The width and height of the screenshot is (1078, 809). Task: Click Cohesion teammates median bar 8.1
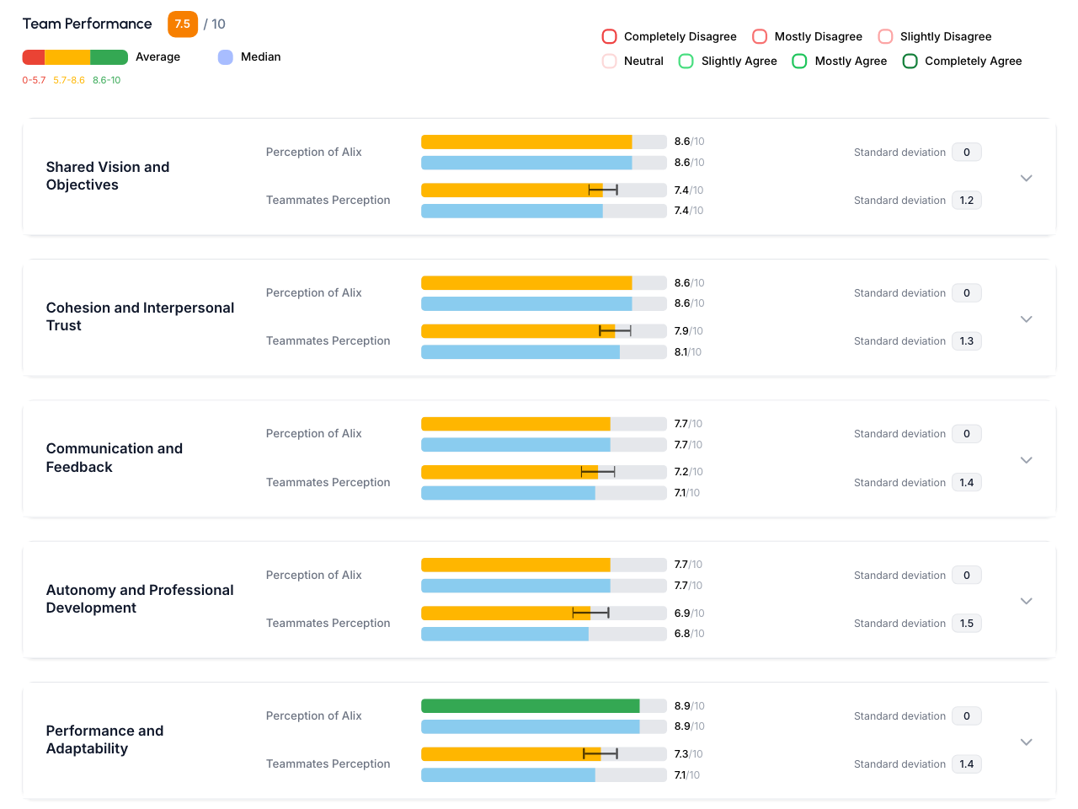[x=544, y=352]
